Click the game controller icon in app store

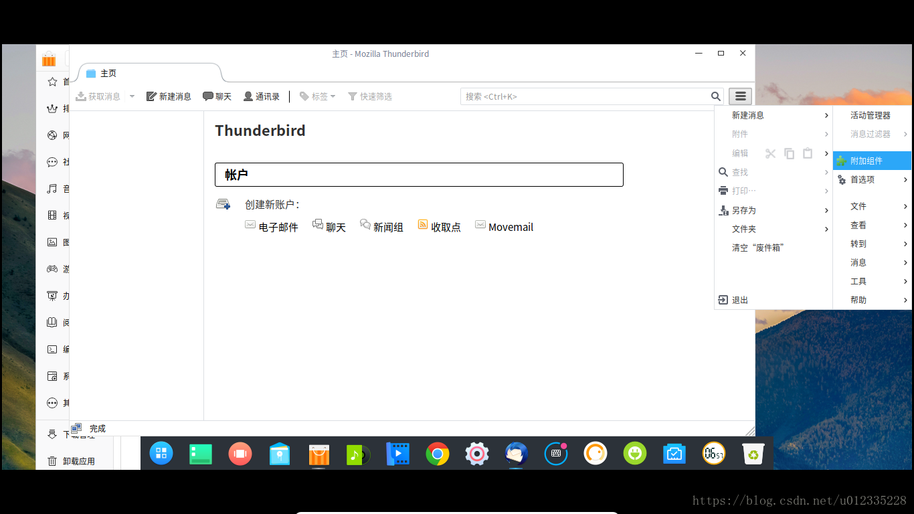pyautogui.click(x=52, y=269)
